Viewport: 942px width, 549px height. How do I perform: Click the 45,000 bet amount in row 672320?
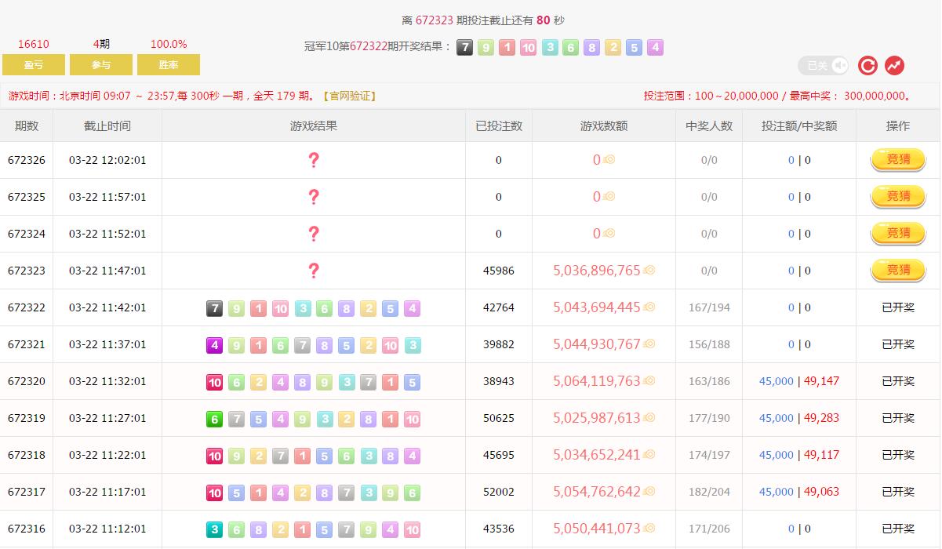[x=776, y=381]
